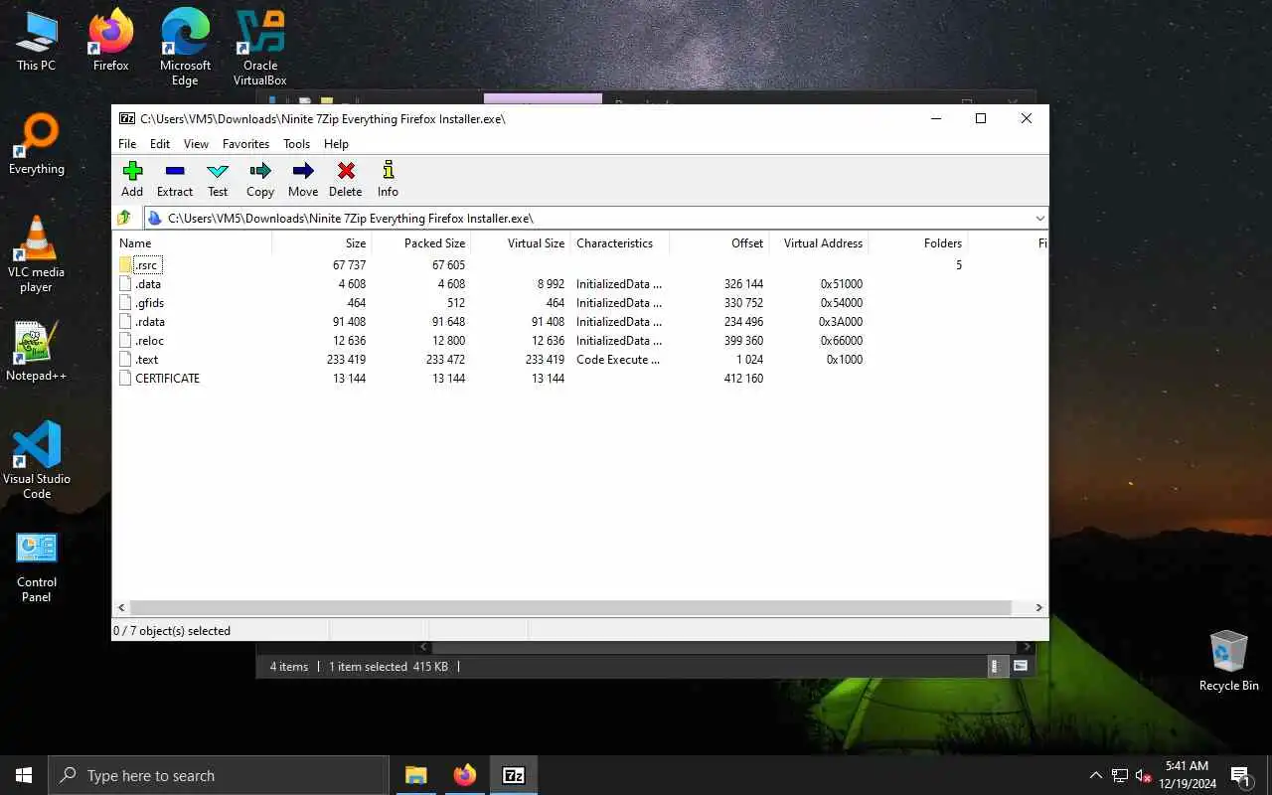The width and height of the screenshot is (1272, 795).
Task: Sort by the Size column header
Action: (321, 242)
